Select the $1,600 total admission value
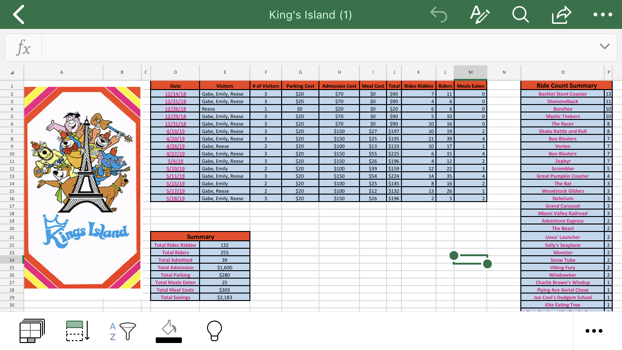 point(225,267)
